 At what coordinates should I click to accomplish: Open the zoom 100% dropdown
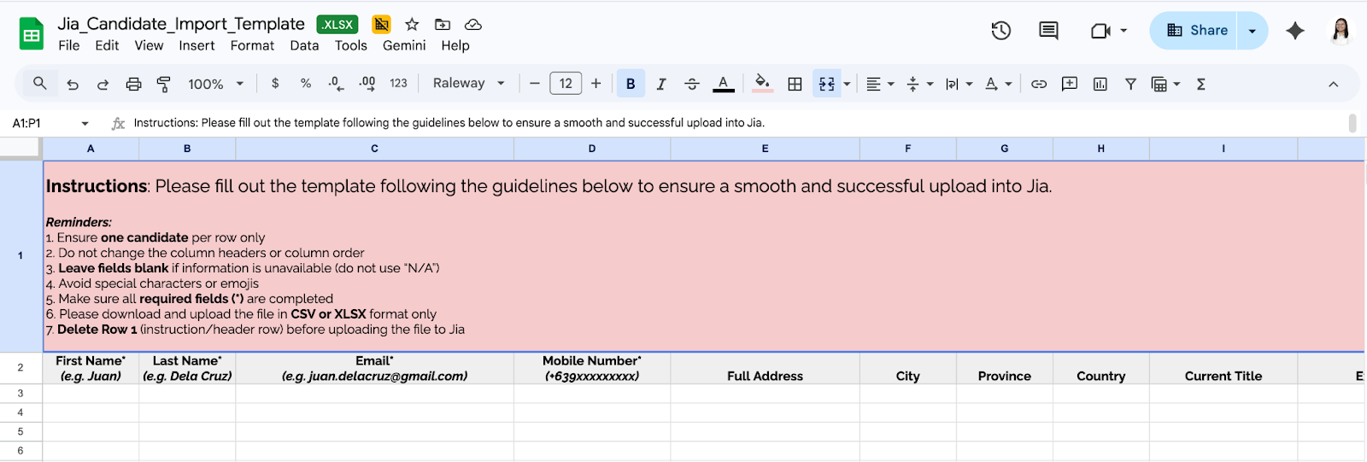(215, 84)
